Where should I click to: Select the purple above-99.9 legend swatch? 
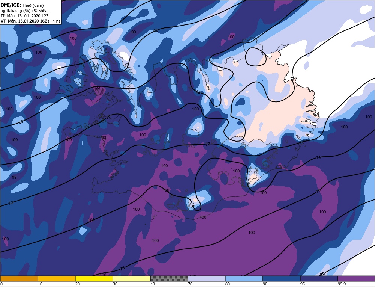coord(356,278)
